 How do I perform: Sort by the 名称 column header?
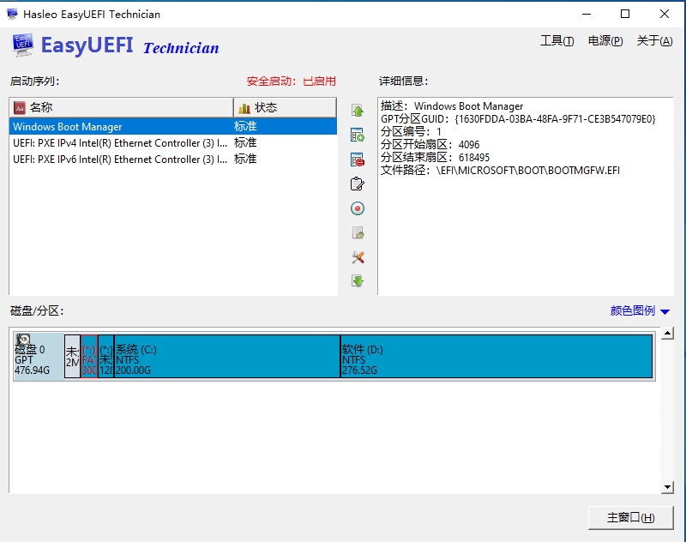(120, 107)
